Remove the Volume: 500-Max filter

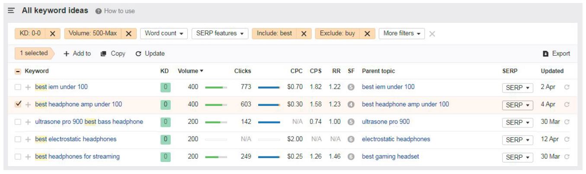click(128, 34)
